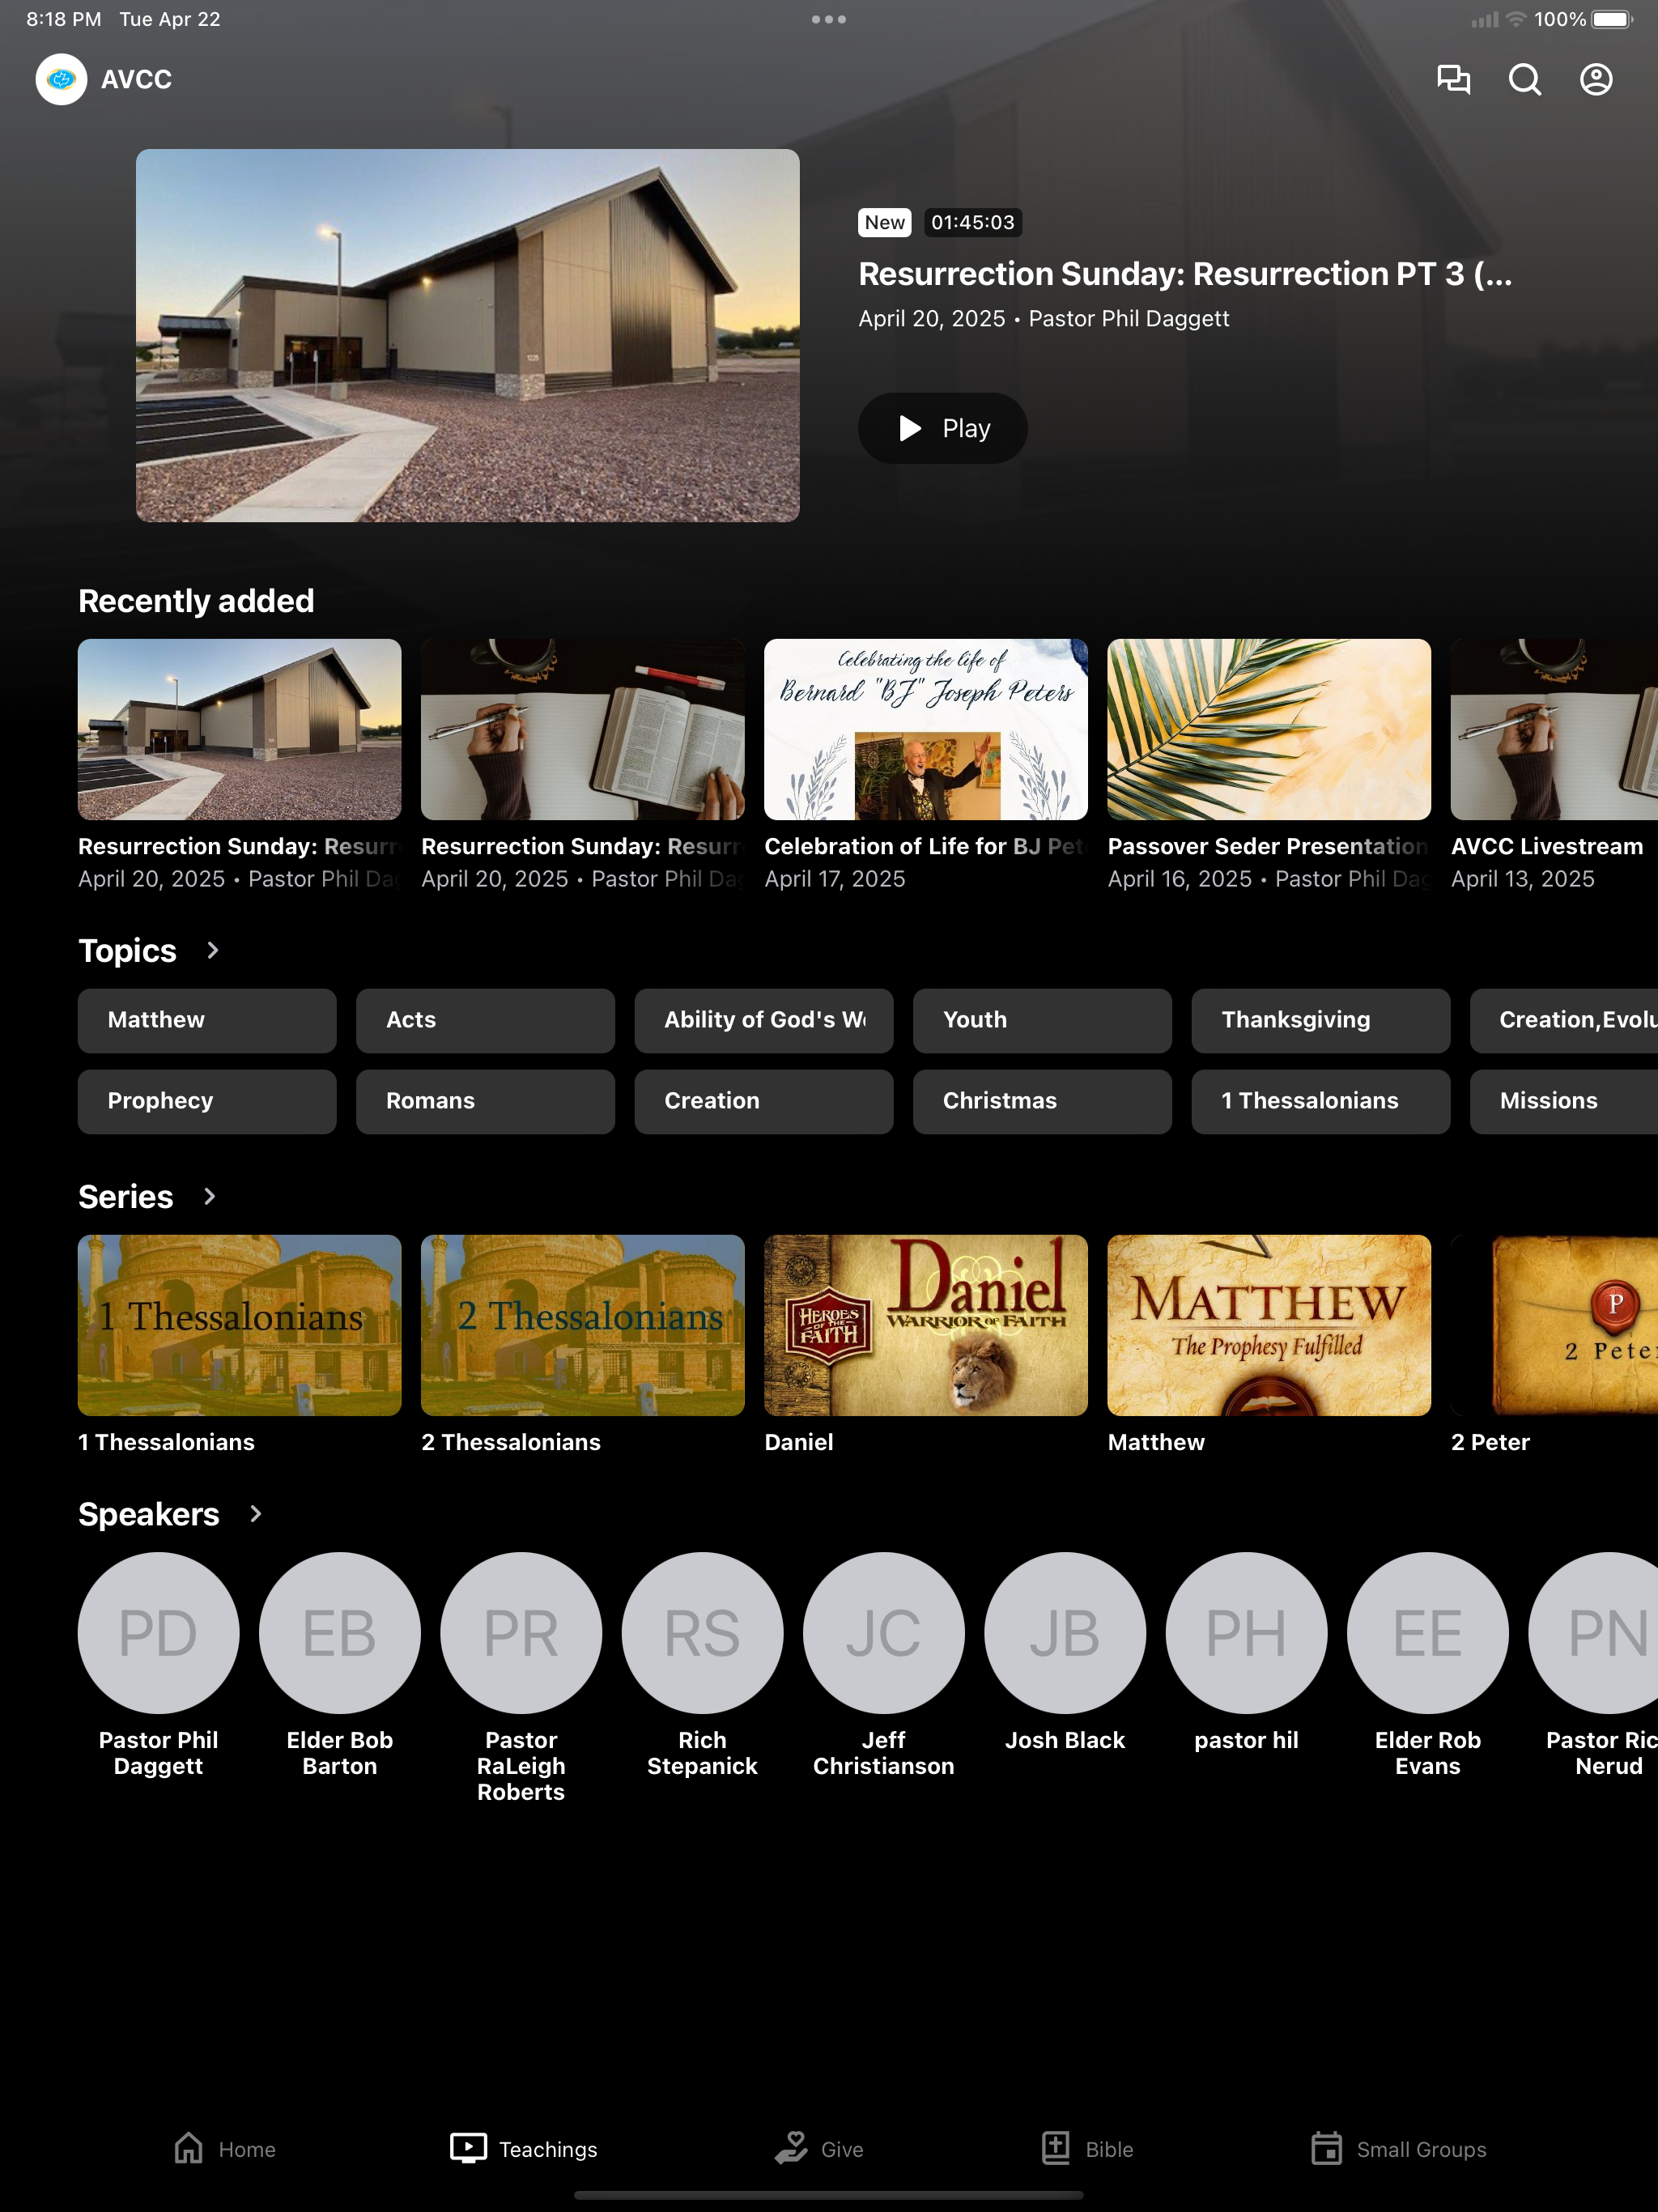Open the 2 Peter series artwork
Image resolution: width=1658 pixels, height=2212 pixels.
click(x=1554, y=1325)
